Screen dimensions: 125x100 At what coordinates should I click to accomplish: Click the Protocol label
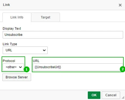pos(9,61)
